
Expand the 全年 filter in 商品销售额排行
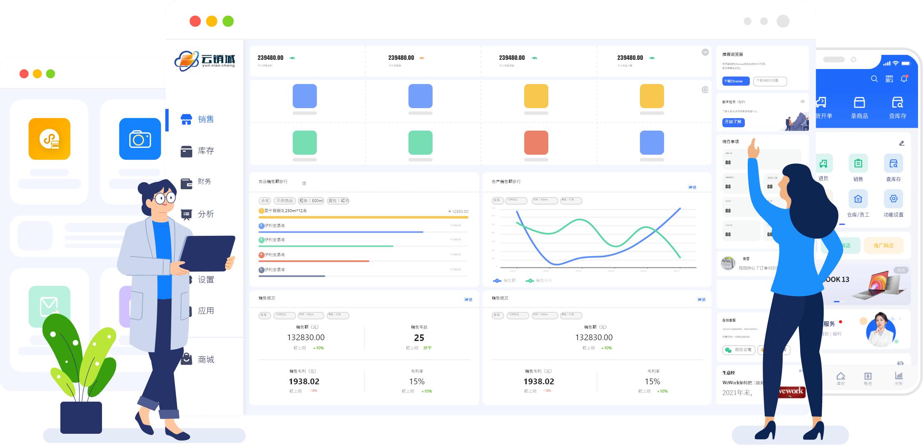click(x=265, y=201)
